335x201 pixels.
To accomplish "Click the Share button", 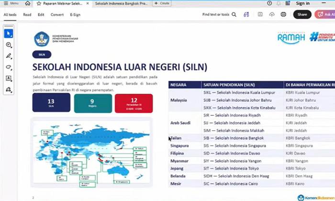I will pyautogui.click(x=302, y=14).
